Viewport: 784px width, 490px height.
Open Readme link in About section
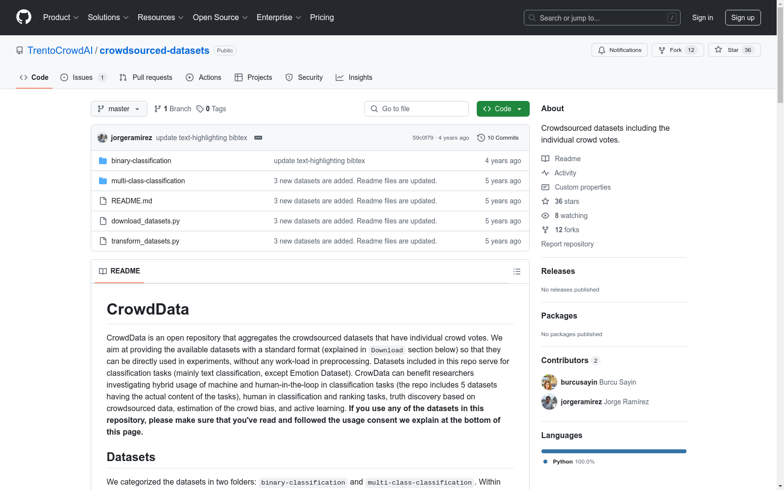point(561,159)
